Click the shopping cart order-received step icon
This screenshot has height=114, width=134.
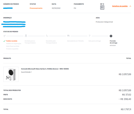5,36
